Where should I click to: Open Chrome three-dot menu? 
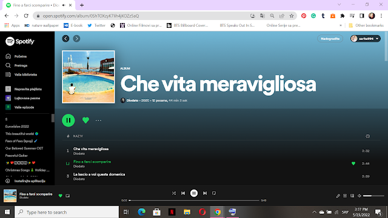[381, 16]
